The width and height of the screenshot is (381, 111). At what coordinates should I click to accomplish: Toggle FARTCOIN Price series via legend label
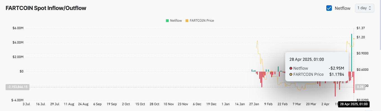click(x=202, y=21)
